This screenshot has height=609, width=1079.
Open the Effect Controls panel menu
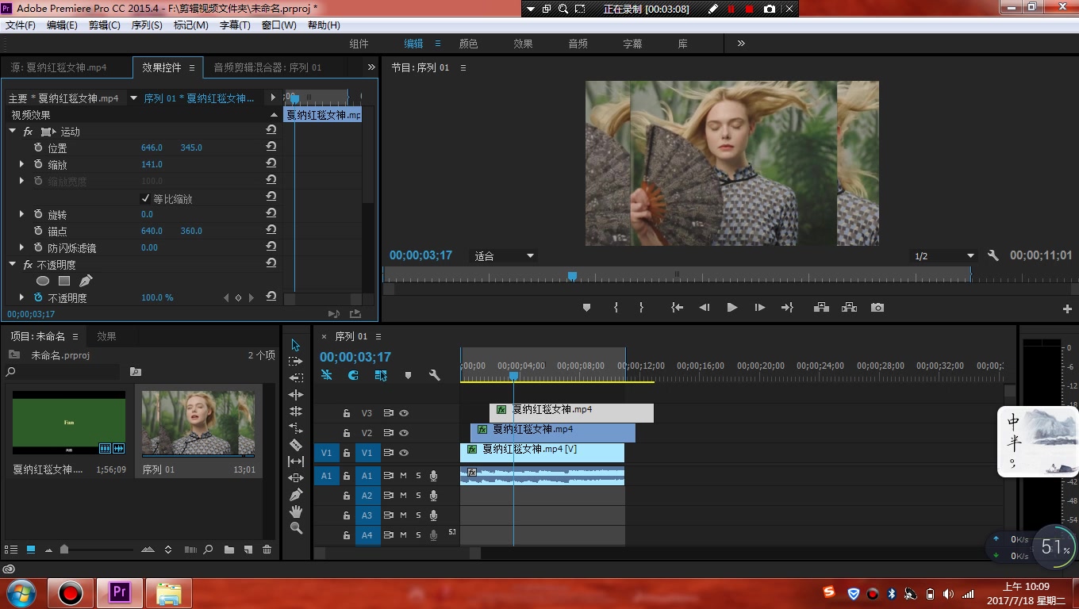[x=192, y=68]
